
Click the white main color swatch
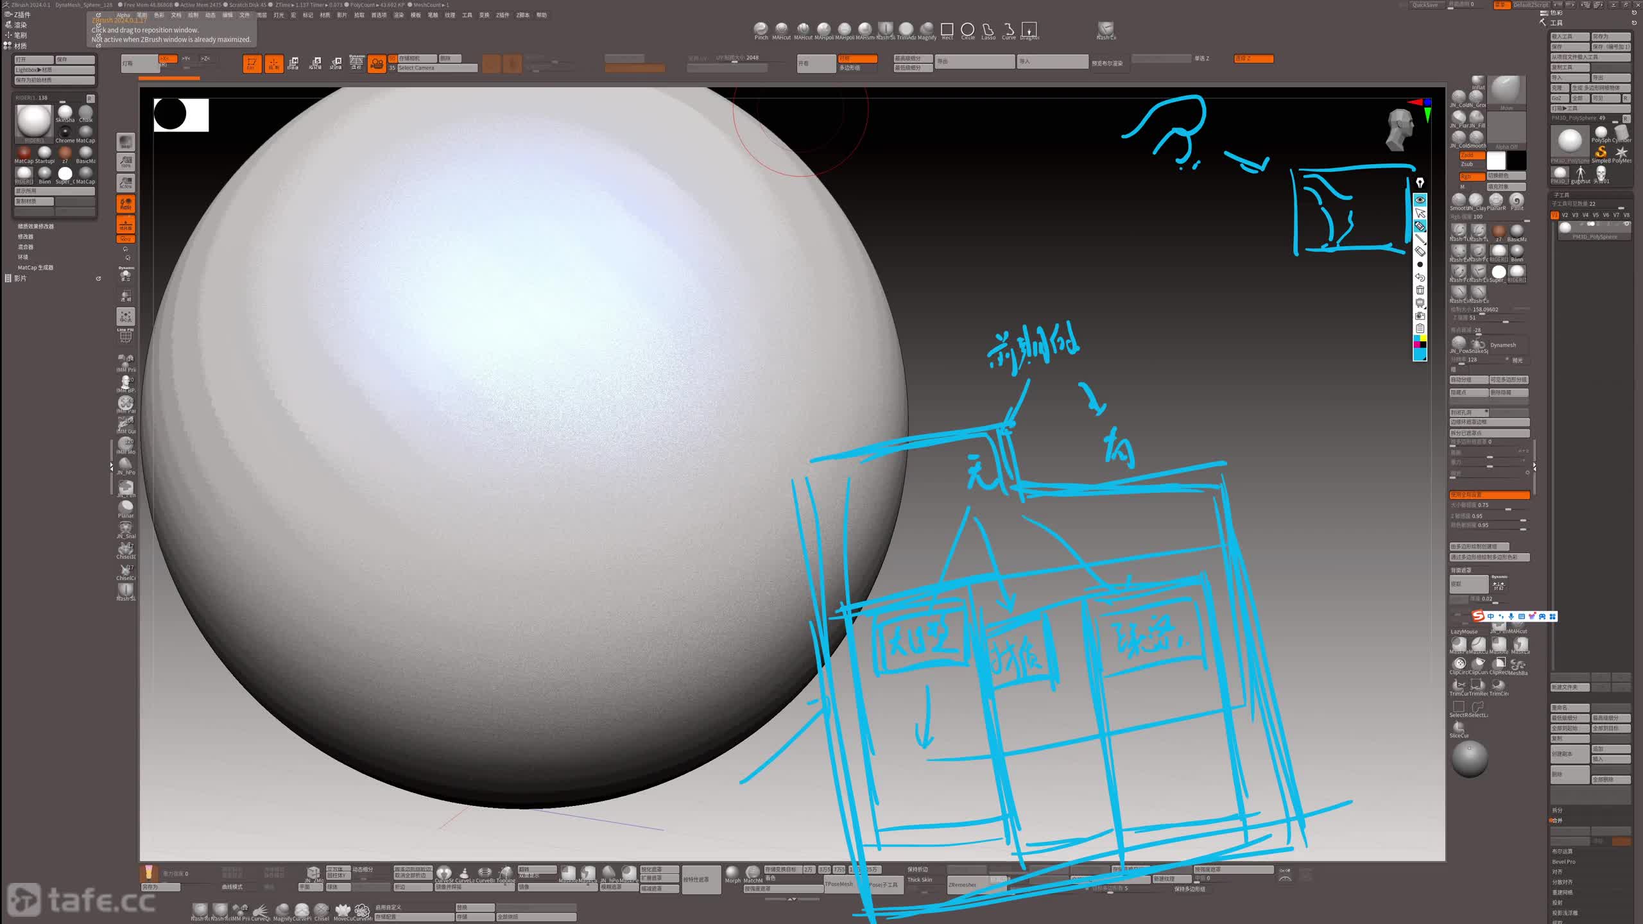[x=1496, y=160]
